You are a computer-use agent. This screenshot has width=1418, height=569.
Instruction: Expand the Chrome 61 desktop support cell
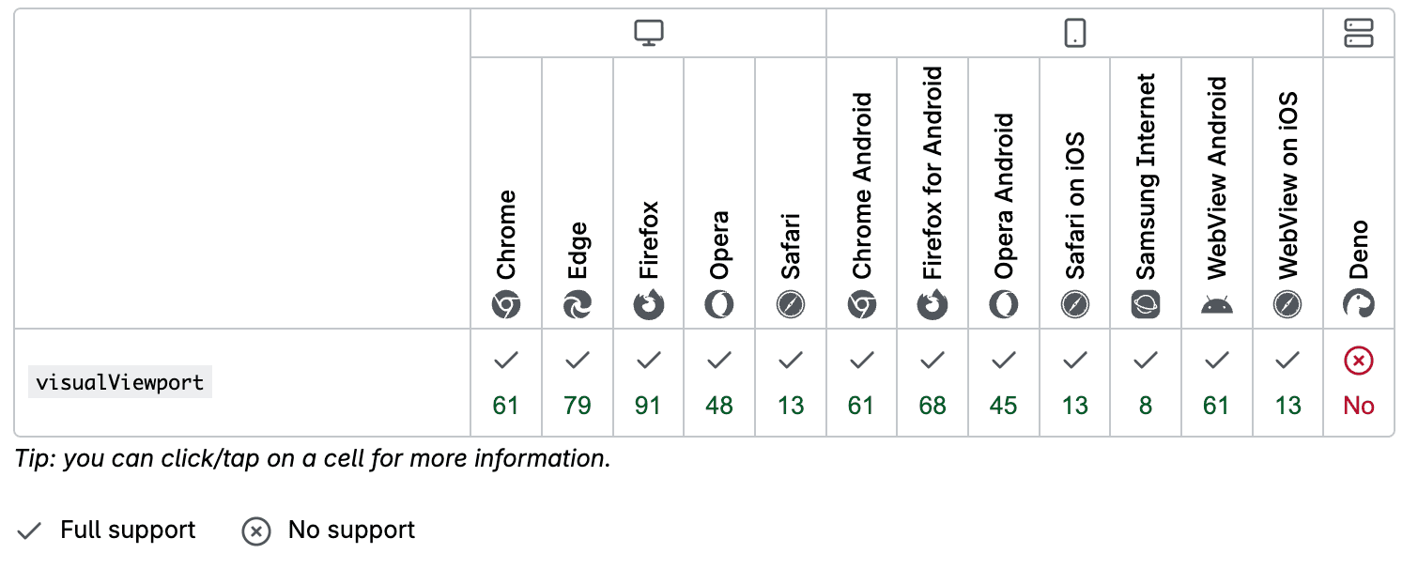506,383
